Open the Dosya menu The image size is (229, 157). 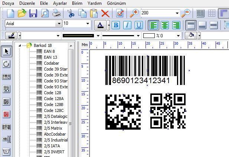point(8,3)
